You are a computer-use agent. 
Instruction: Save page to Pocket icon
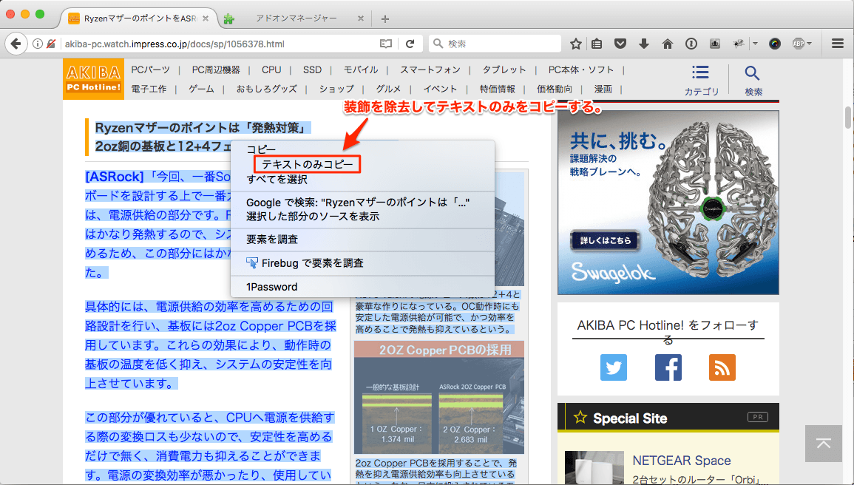620,44
